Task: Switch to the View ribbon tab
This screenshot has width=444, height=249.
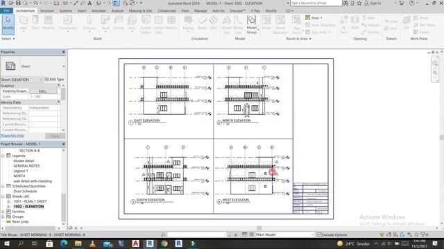Action: pyautogui.click(x=185, y=11)
